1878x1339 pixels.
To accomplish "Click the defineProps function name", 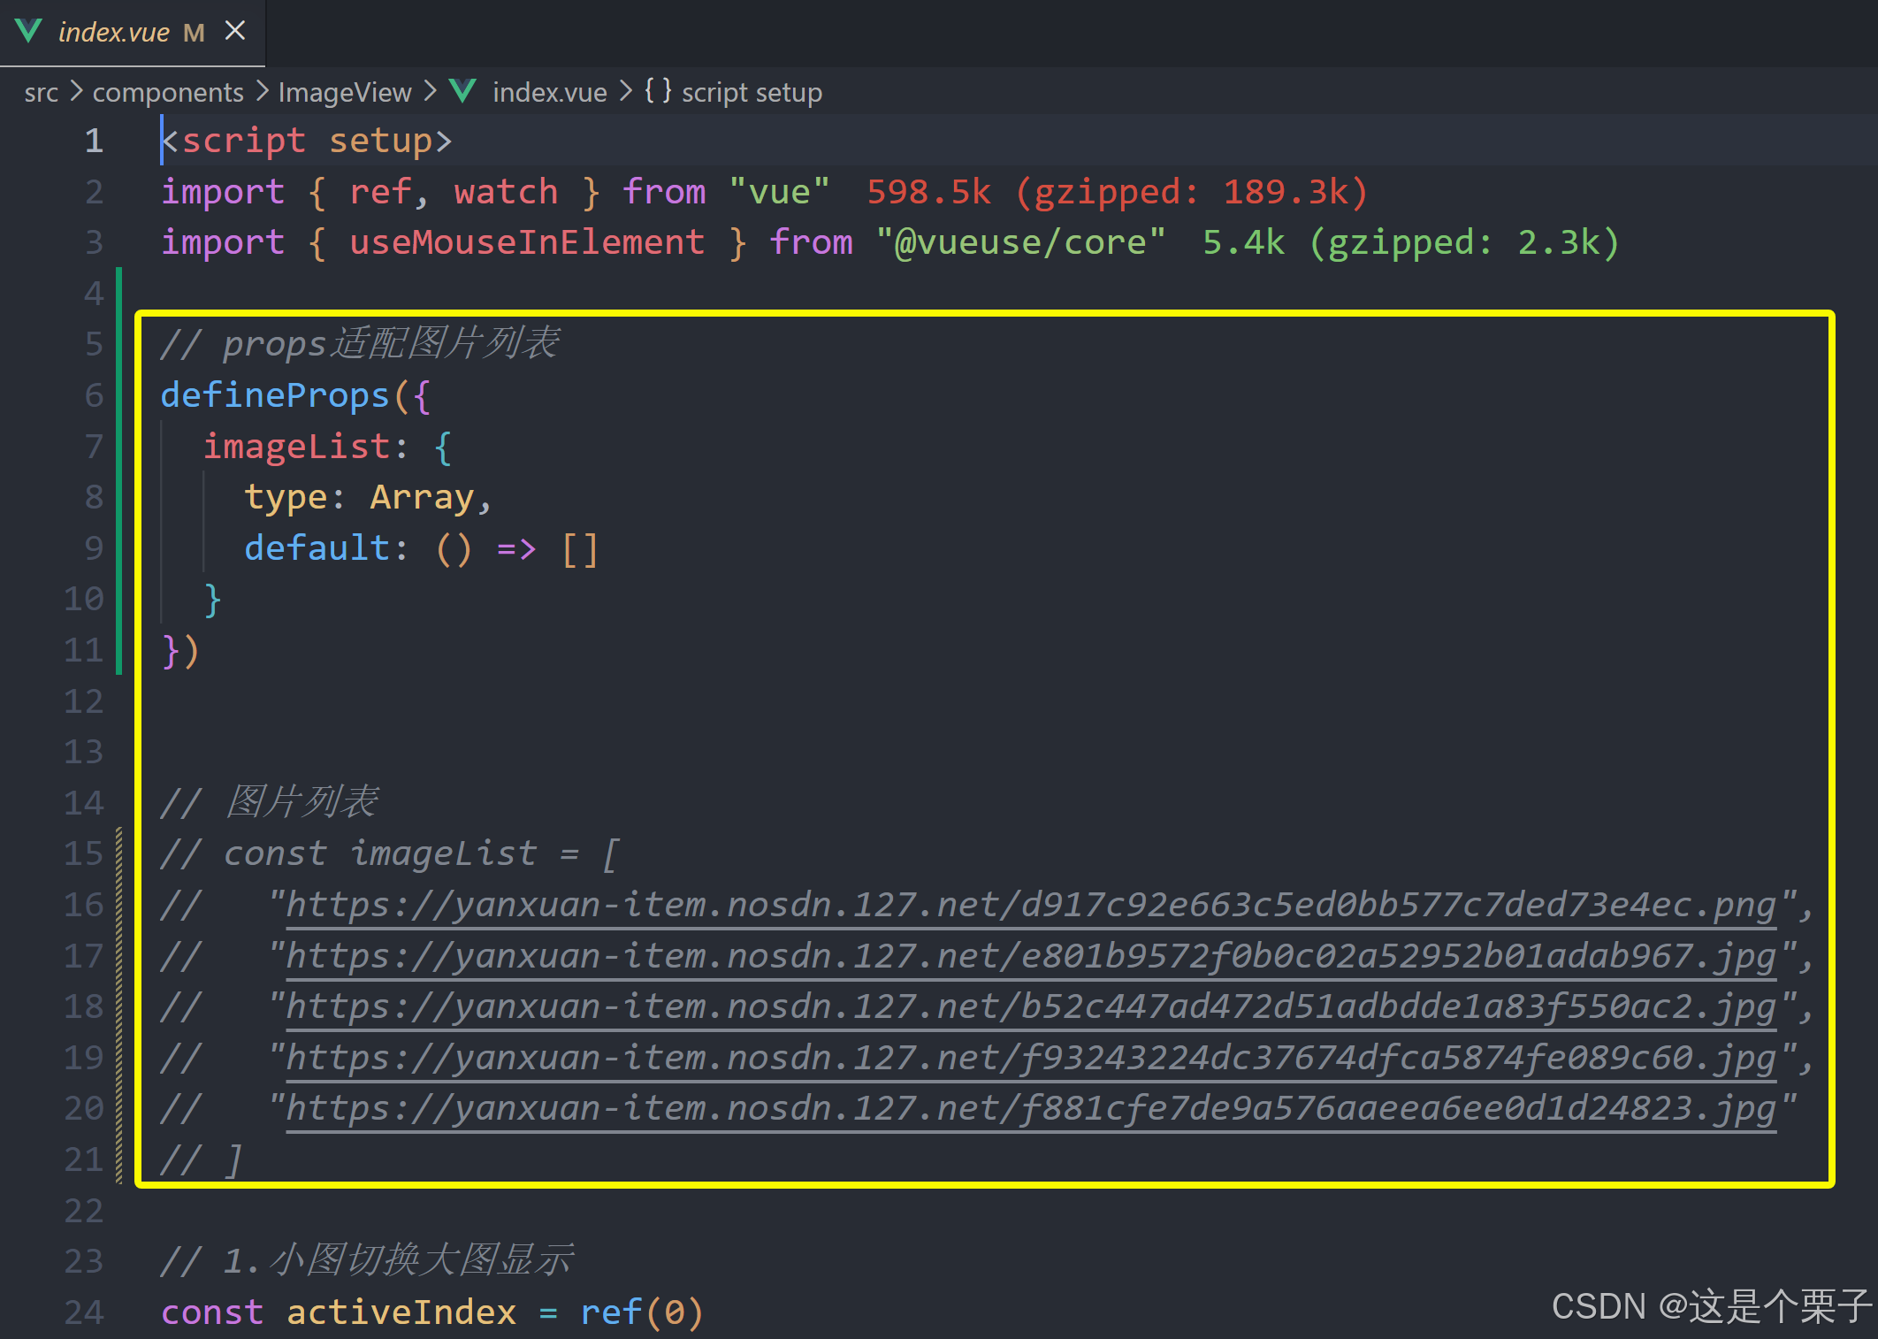I will pyautogui.click(x=275, y=395).
